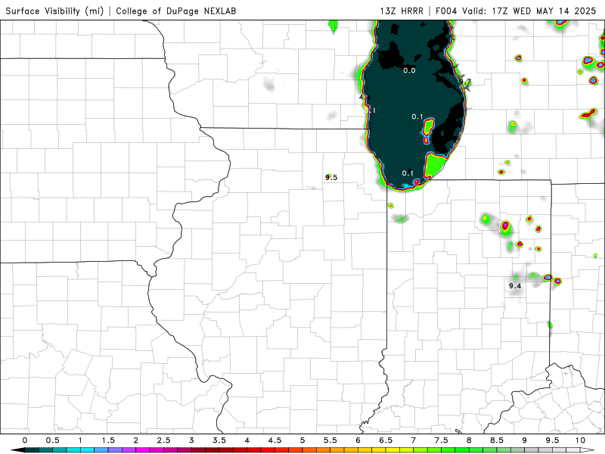This screenshot has width=605, height=454.
Task: Click the "2.5" tick label on the color scale
Action: tap(163, 440)
